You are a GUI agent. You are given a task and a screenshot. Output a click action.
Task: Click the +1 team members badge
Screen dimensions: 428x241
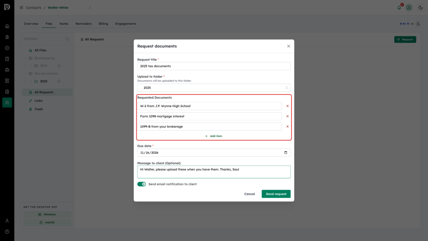click(x=412, y=24)
